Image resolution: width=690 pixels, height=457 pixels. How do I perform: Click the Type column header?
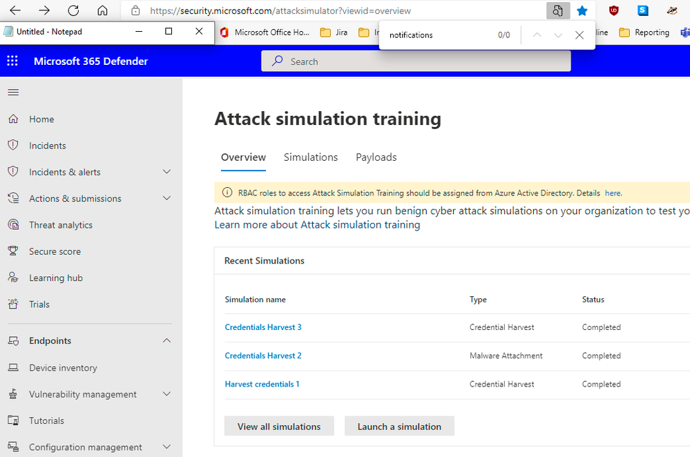tap(478, 300)
